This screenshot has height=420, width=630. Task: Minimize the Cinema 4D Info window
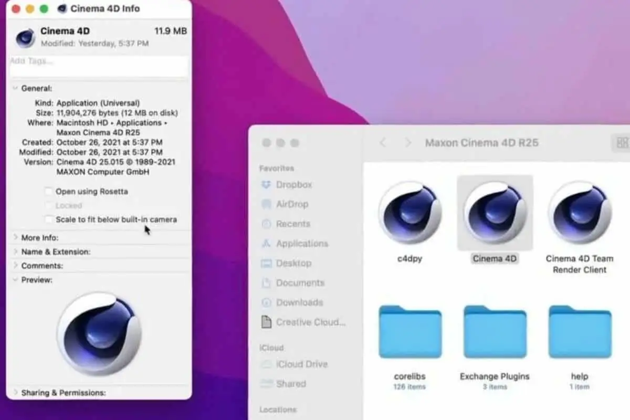(29, 9)
